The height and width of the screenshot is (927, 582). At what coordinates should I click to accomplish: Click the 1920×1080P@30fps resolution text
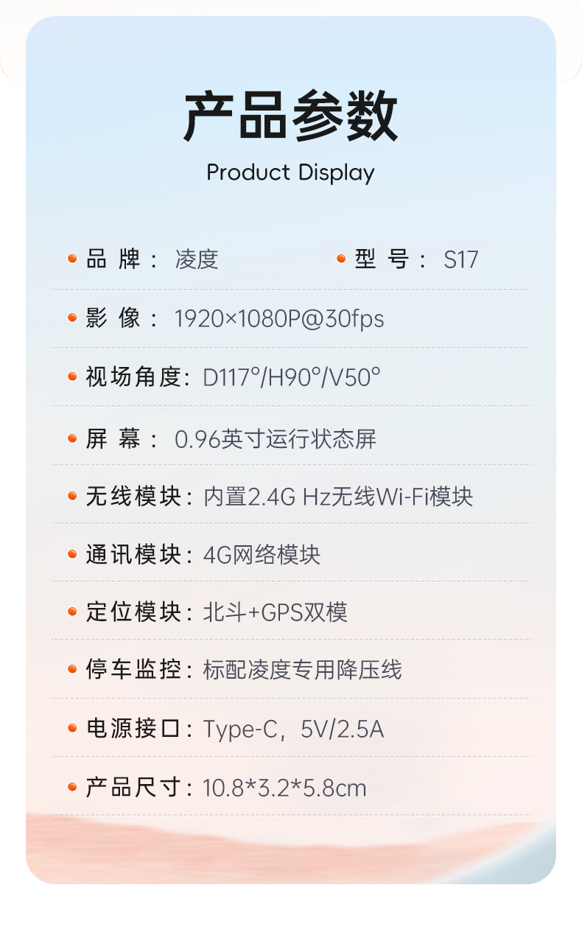point(279,319)
